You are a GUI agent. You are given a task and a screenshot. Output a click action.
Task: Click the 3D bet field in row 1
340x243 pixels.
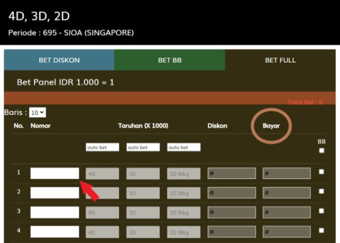click(143, 173)
